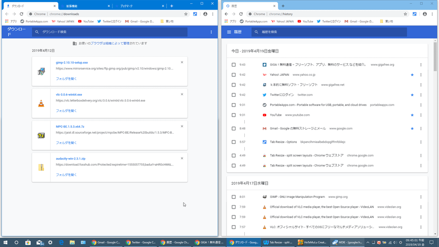
Task: Toggle bookmark star on Yahoo! JAPAN entry
Action: 412,75
